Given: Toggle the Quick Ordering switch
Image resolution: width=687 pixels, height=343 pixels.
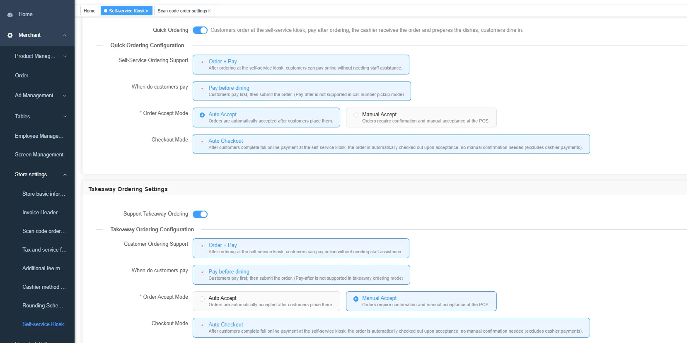Looking at the screenshot, I should click(200, 30).
